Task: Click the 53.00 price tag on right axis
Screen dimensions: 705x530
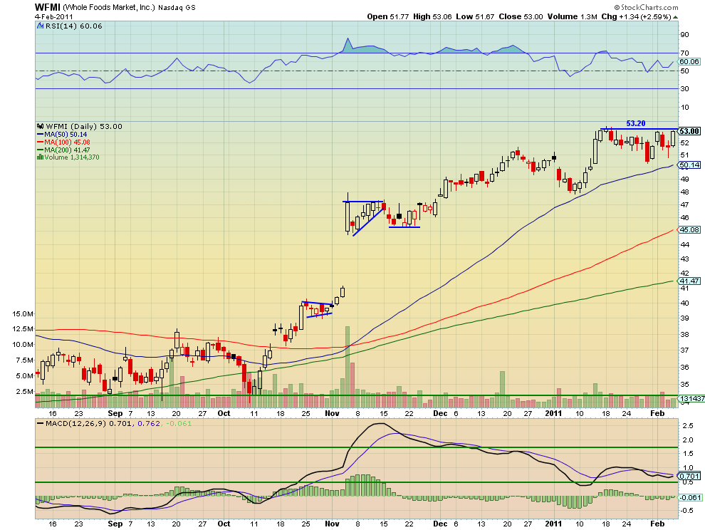Action: coord(689,131)
